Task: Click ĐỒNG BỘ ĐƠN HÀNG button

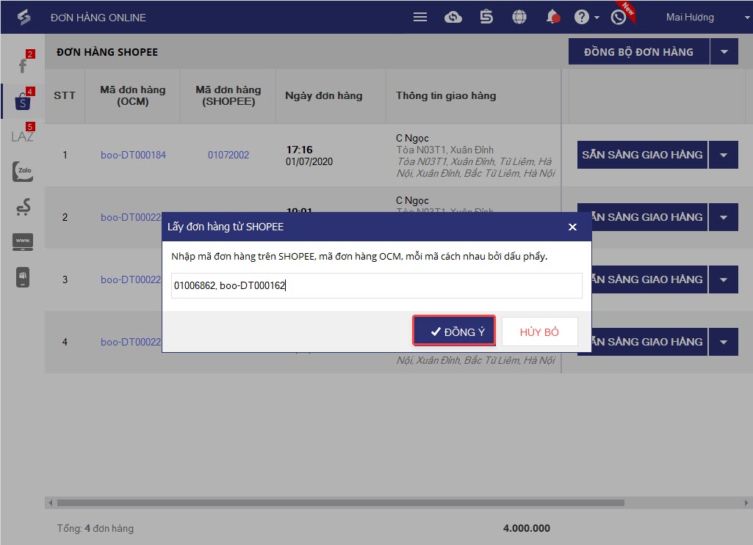Action: pyautogui.click(x=638, y=52)
